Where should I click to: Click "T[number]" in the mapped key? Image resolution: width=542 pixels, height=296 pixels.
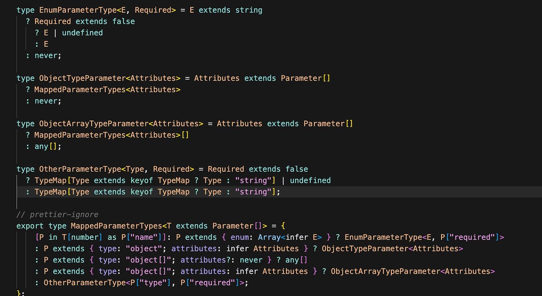(x=82, y=237)
